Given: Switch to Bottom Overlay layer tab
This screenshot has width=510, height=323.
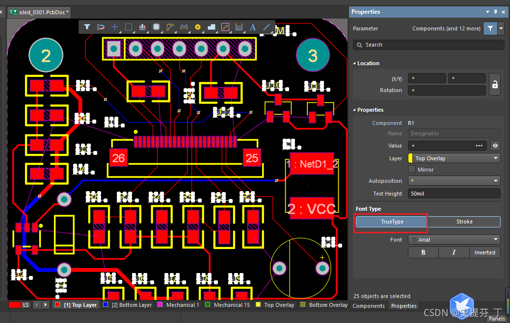Looking at the screenshot, I should pos(324,305).
